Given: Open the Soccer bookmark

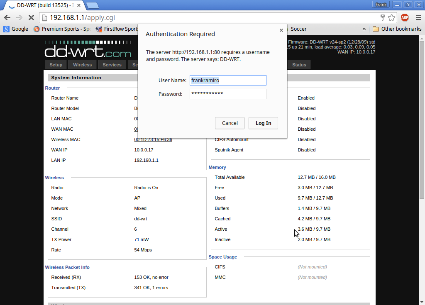Looking at the screenshot, I should [x=298, y=29].
